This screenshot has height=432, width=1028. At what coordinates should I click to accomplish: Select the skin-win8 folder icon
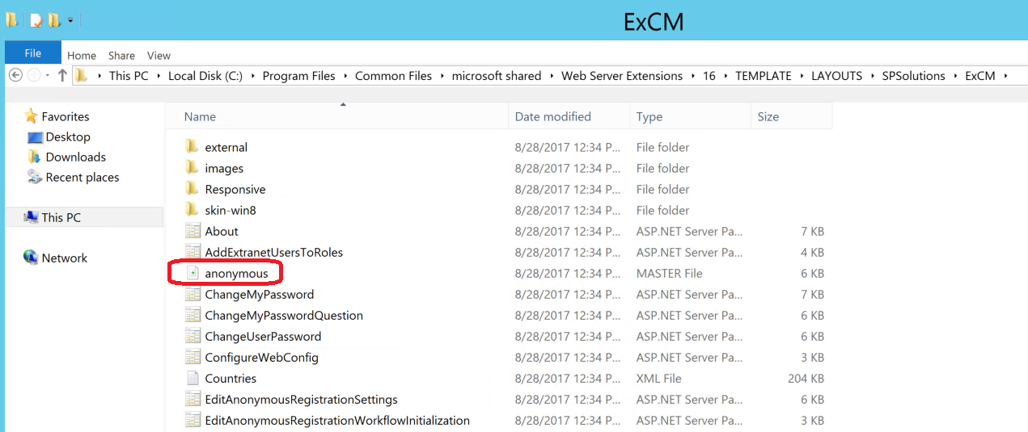click(192, 210)
